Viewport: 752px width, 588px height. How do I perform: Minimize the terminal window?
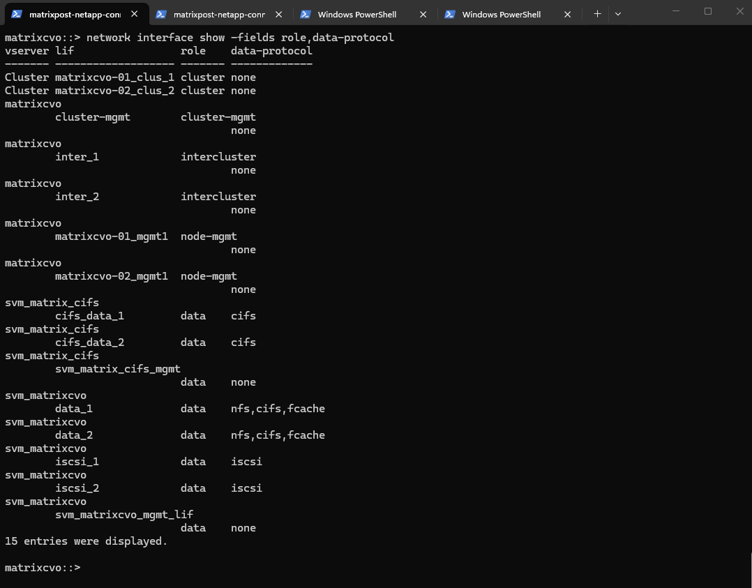tap(676, 11)
